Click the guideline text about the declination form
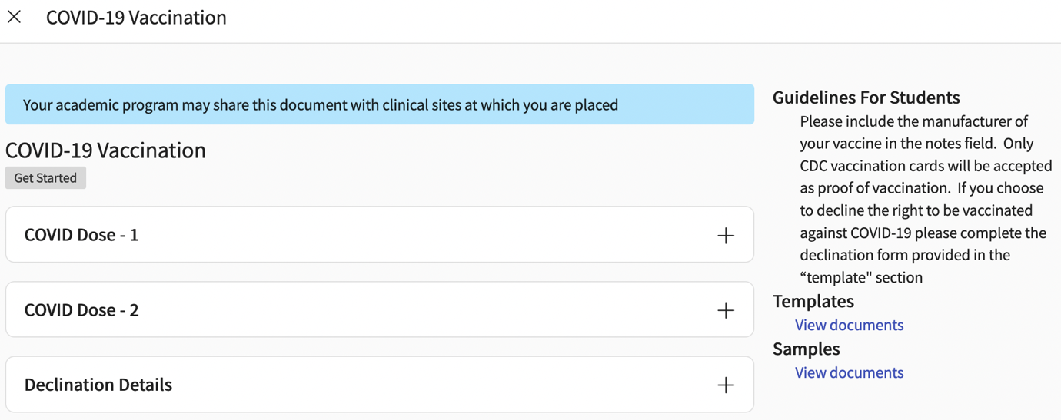This screenshot has width=1061, height=420. pyautogui.click(x=904, y=255)
